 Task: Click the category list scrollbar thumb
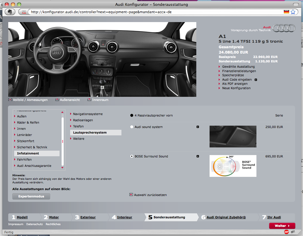[x=62, y=142]
